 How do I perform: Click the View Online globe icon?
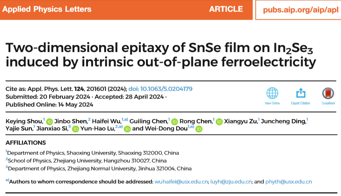(x=272, y=93)
